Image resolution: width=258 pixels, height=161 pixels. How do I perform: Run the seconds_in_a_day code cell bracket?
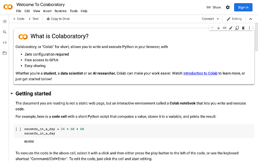click(x=18, y=129)
